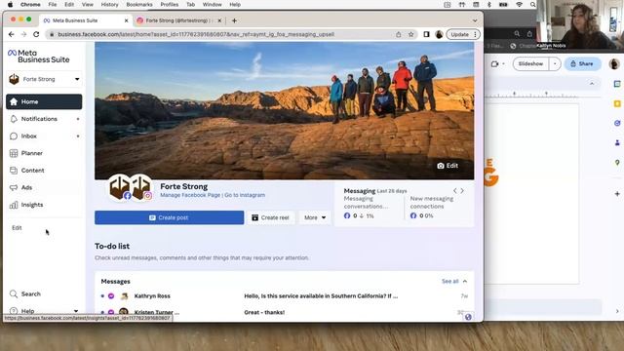Open the History menu

[x=109, y=4]
